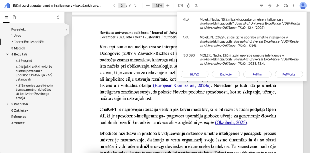310x153 pixels.
Task: Print the document
Action: pos(286,6)
